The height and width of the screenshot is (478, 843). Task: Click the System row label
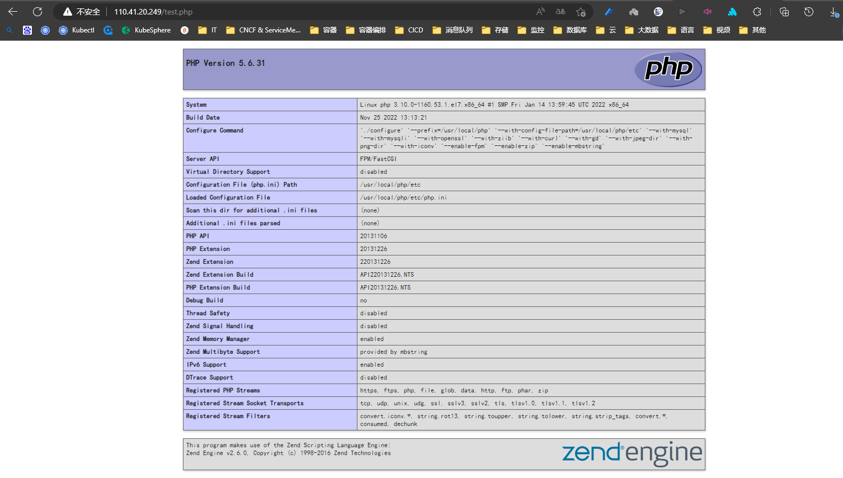pyautogui.click(x=196, y=105)
